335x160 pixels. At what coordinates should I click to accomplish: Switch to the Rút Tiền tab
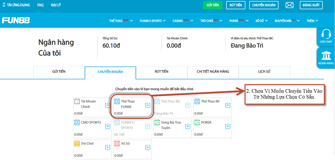click(162, 73)
